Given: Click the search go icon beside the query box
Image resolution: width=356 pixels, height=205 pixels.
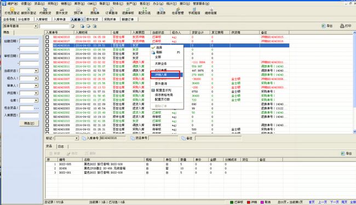Looking at the screenshot, I should pyautogui.click(x=73, y=26).
